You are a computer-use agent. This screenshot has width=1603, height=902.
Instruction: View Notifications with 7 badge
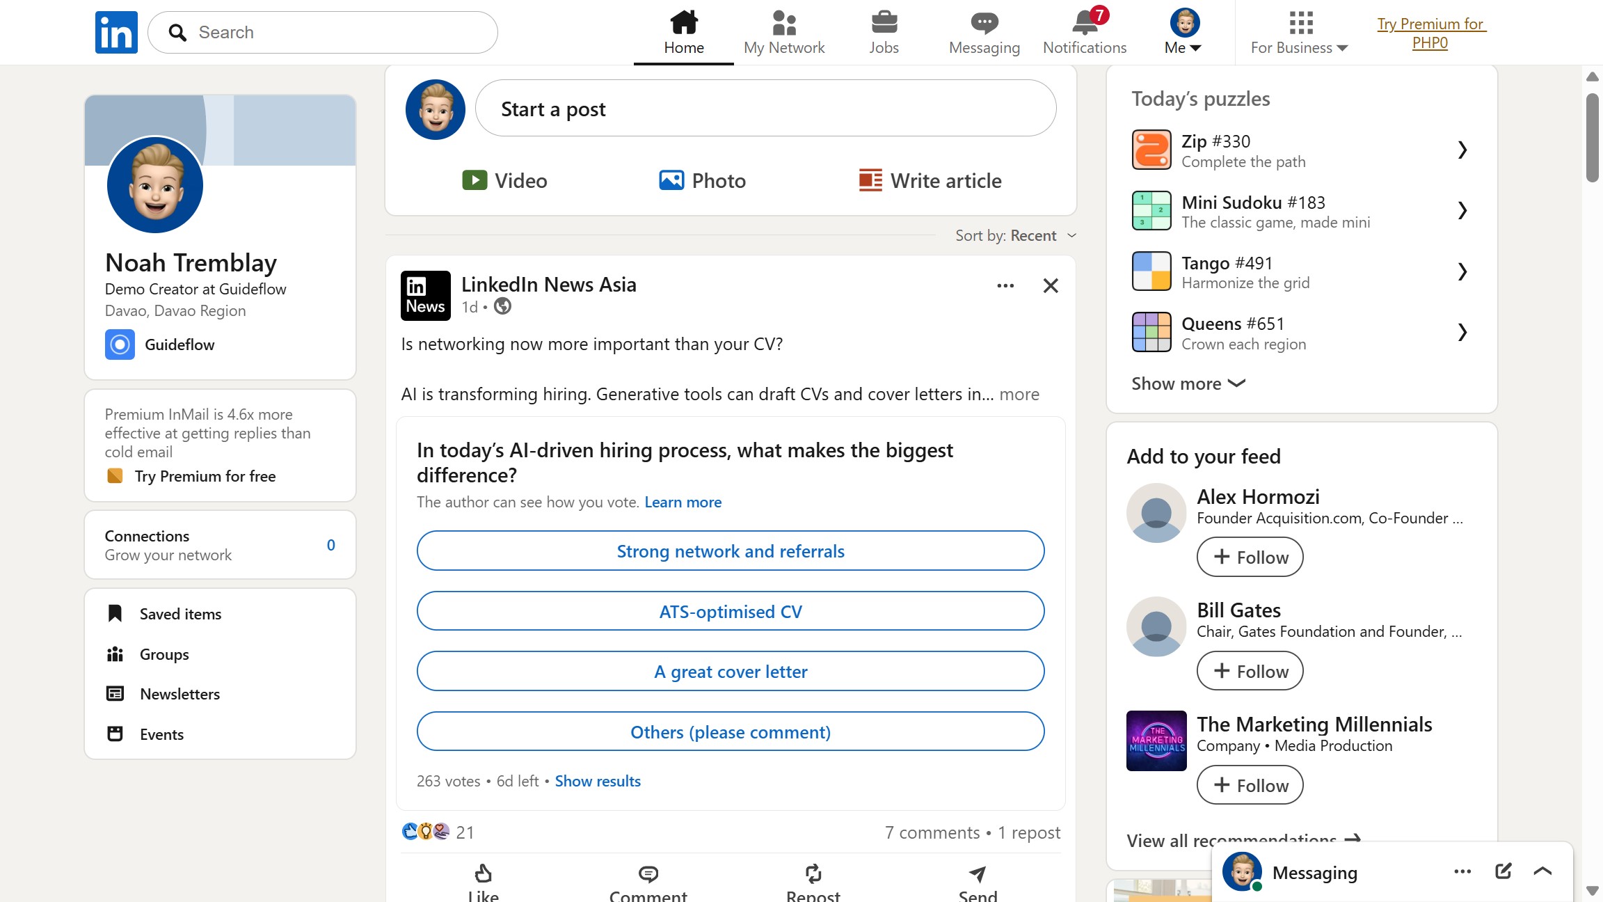(1085, 32)
